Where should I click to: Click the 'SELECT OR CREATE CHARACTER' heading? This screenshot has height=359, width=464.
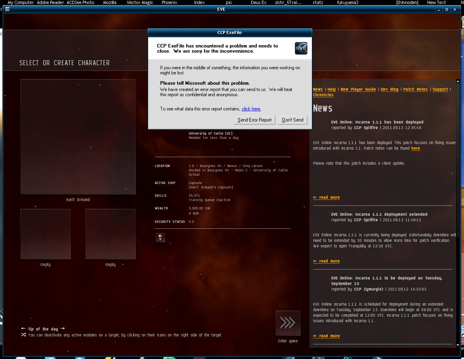(65, 63)
